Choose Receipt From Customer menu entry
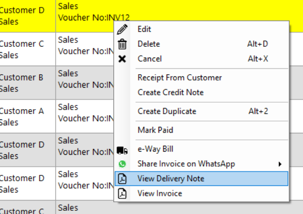The height and width of the screenshot is (214, 303). tap(180, 77)
